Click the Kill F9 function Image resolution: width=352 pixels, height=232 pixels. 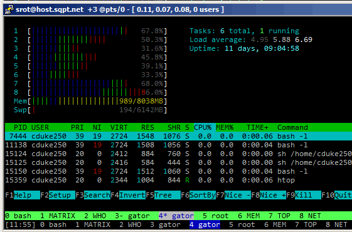304,195
